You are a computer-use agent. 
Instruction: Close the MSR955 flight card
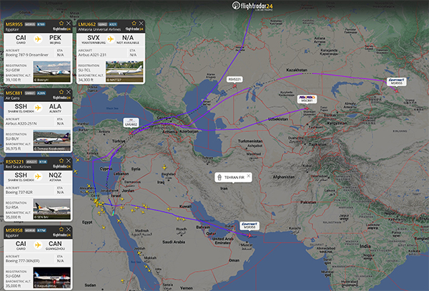[x=69, y=24]
